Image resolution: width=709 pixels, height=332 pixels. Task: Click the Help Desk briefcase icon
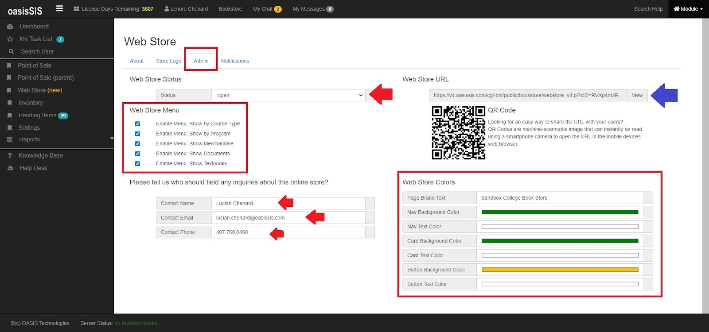tap(10, 168)
